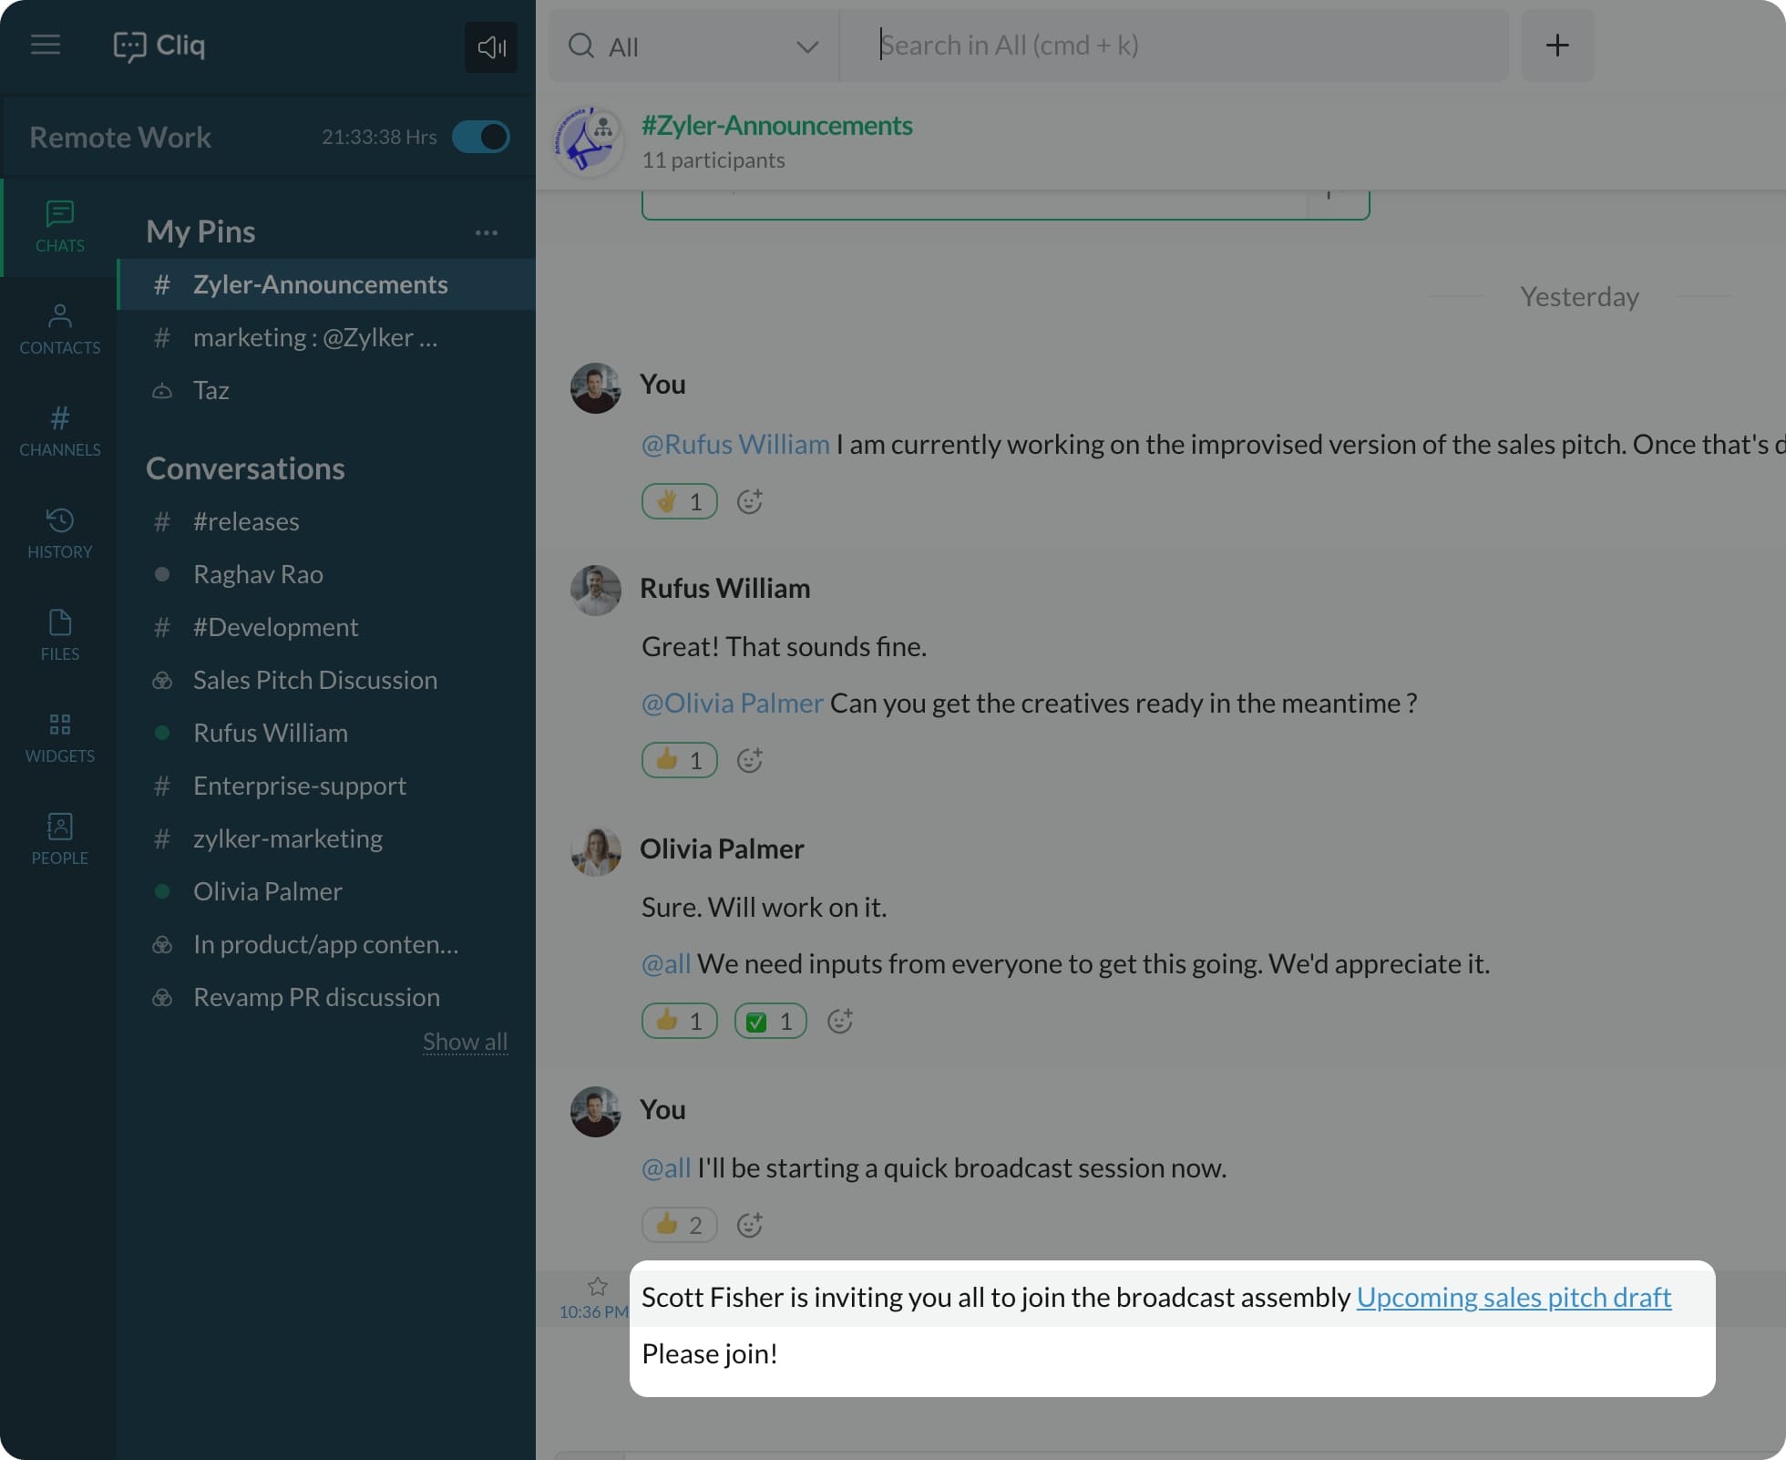1786x1460 pixels.
Task: Open the People sidebar section
Action: point(59,839)
